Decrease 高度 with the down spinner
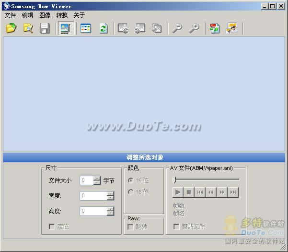The image size is (288, 252). [x=111, y=213]
